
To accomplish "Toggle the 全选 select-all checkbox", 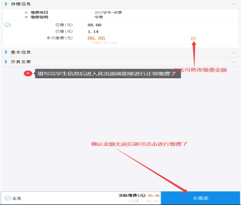I will pyautogui.click(x=7, y=198).
